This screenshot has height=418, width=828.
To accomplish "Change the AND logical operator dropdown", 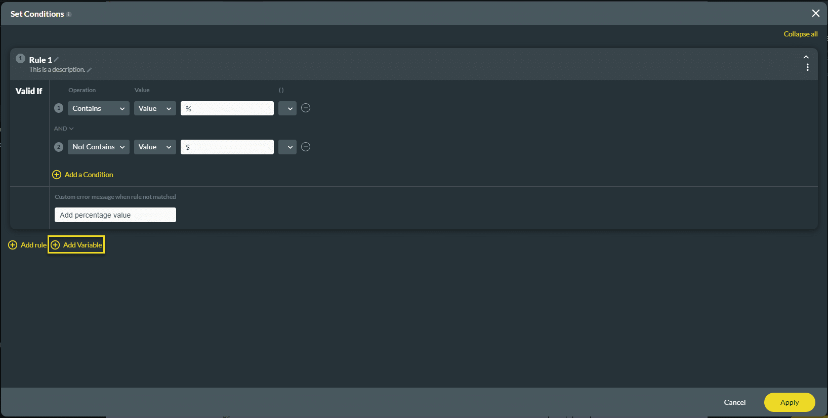I will click(x=63, y=128).
